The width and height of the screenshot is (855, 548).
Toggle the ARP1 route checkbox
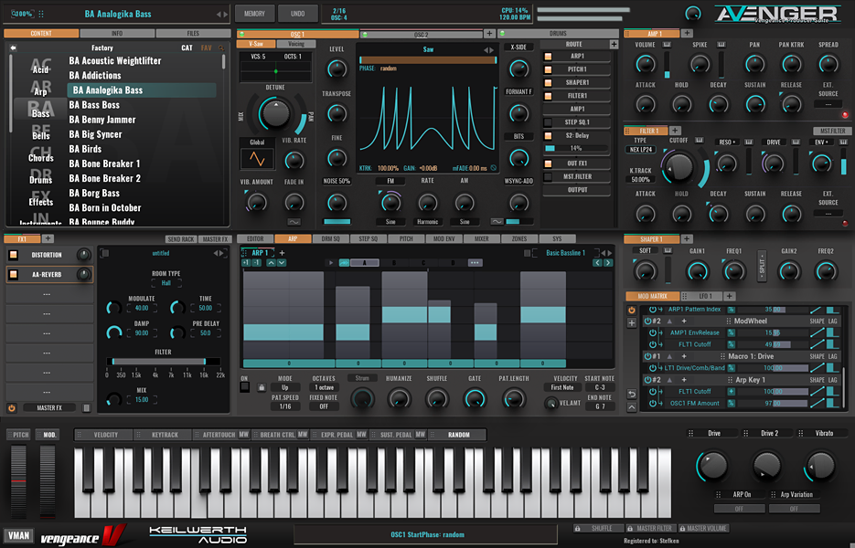548,56
